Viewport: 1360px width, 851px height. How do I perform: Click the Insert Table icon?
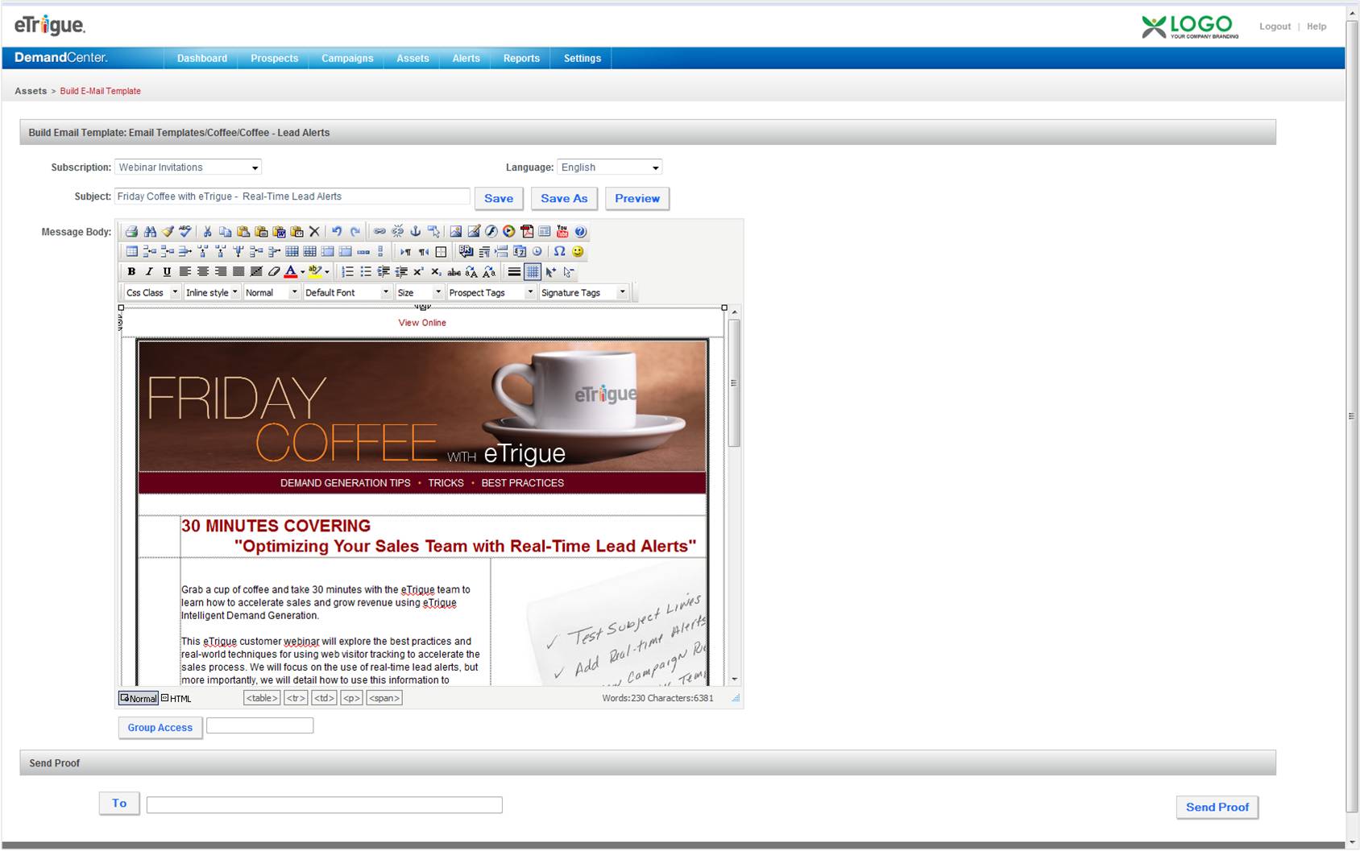click(132, 252)
